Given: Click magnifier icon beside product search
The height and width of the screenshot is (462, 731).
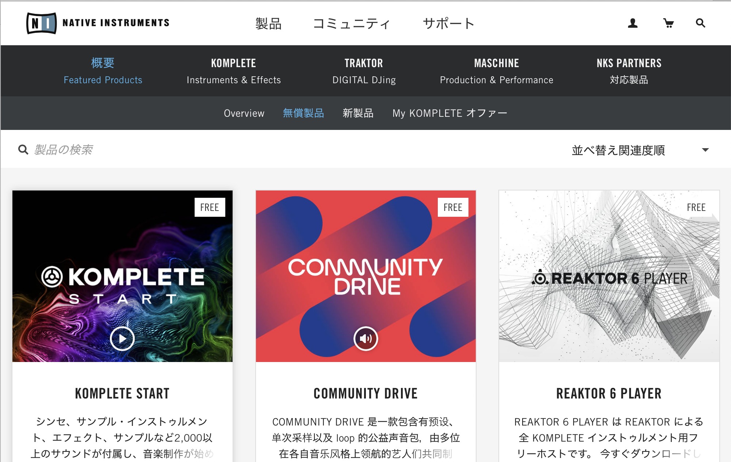Looking at the screenshot, I should coord(23,150).
